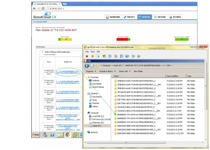Select Downloads under Favorites

click(x=95, y=84)
